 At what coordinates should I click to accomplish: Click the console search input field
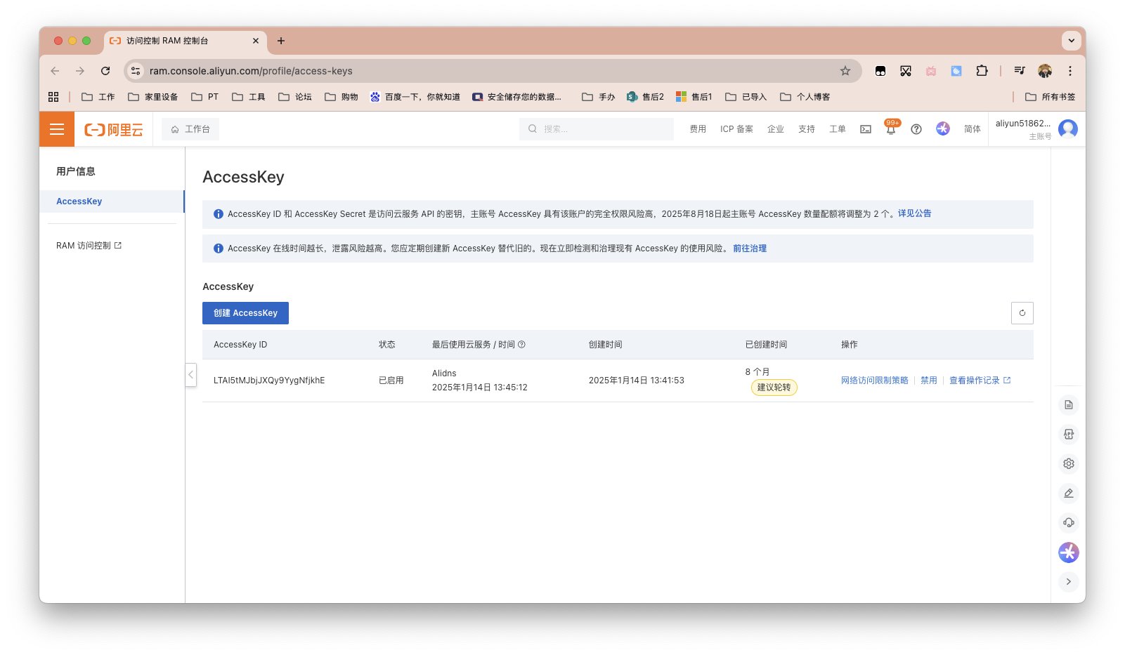[603, 129]
